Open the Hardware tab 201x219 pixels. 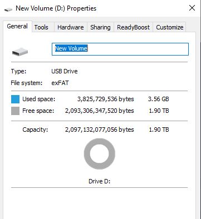(x=71, y=27)
